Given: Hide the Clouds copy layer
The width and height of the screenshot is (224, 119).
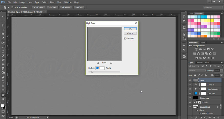Looking at the screenshot, I should (190, 98).
